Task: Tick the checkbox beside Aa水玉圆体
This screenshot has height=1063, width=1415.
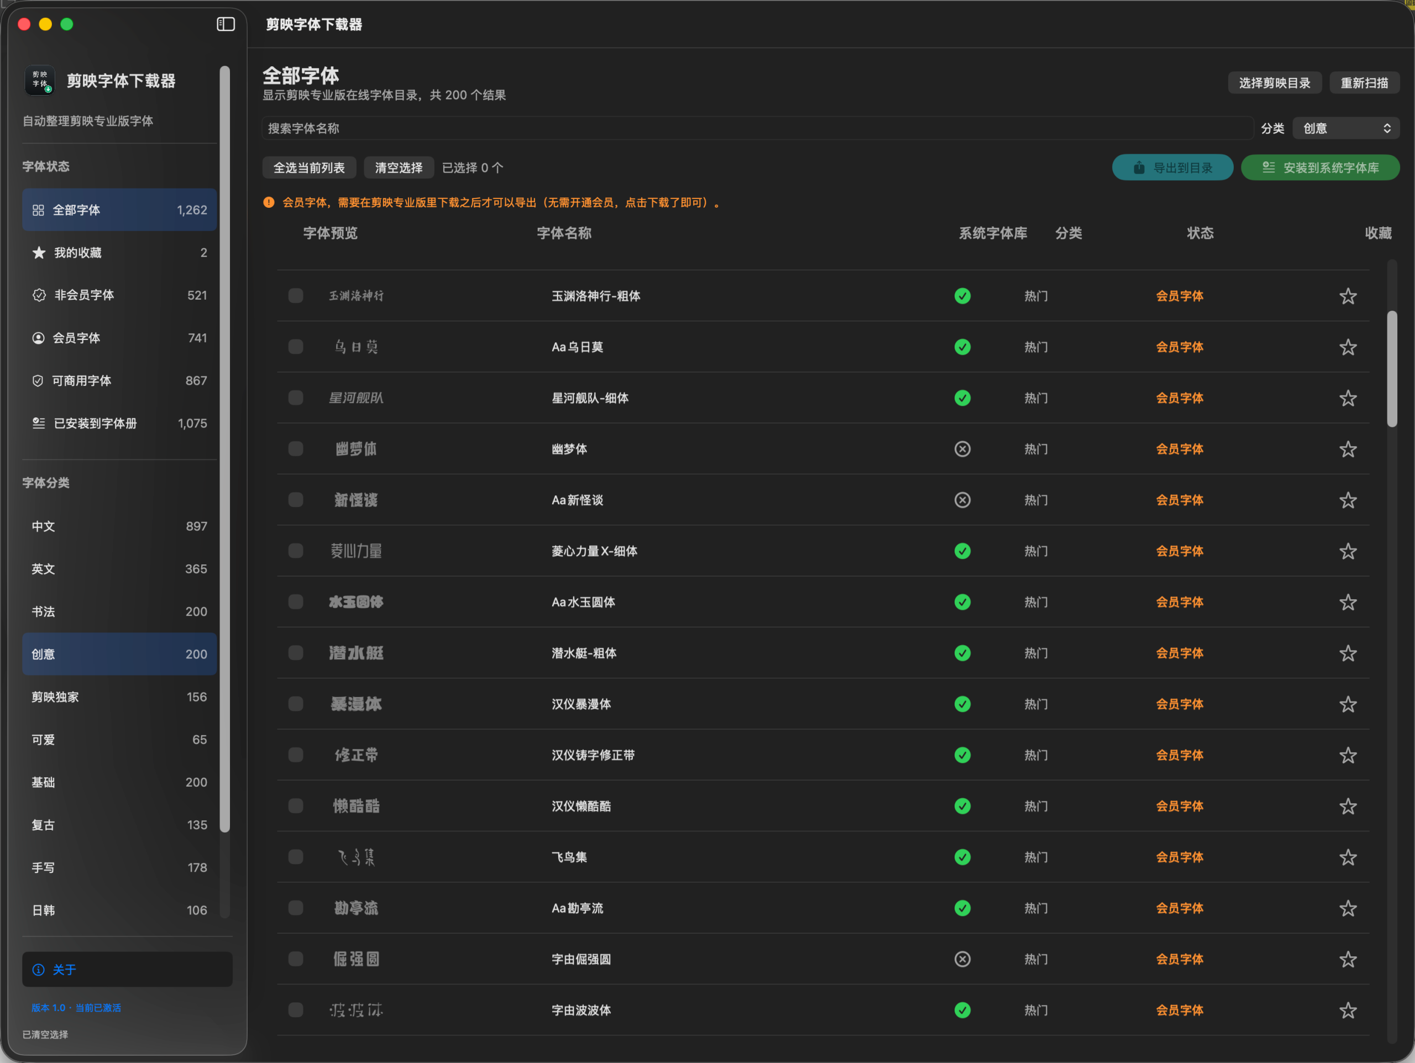Action: pyautogui.click(x=296, y=602)
